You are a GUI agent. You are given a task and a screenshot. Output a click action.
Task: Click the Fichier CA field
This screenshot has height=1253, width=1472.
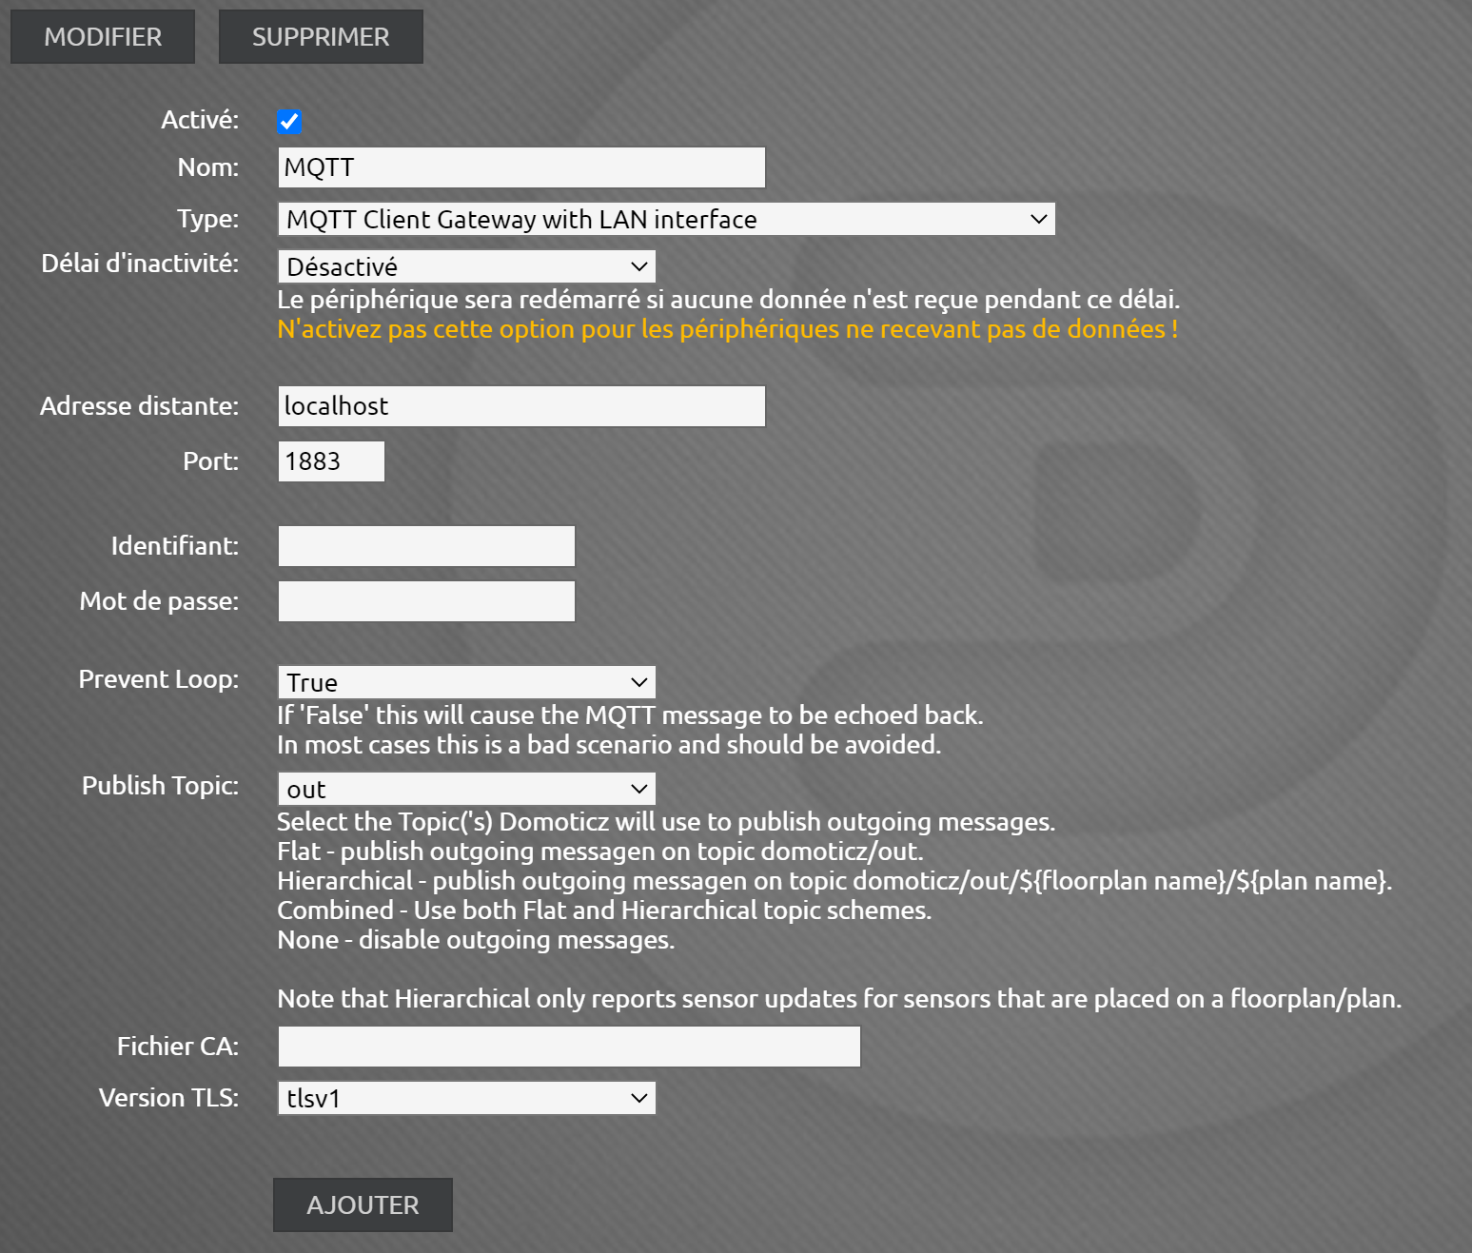568,1047
